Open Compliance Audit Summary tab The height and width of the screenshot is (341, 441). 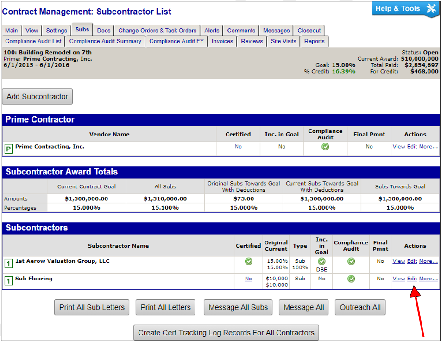[x=105, y=41]
